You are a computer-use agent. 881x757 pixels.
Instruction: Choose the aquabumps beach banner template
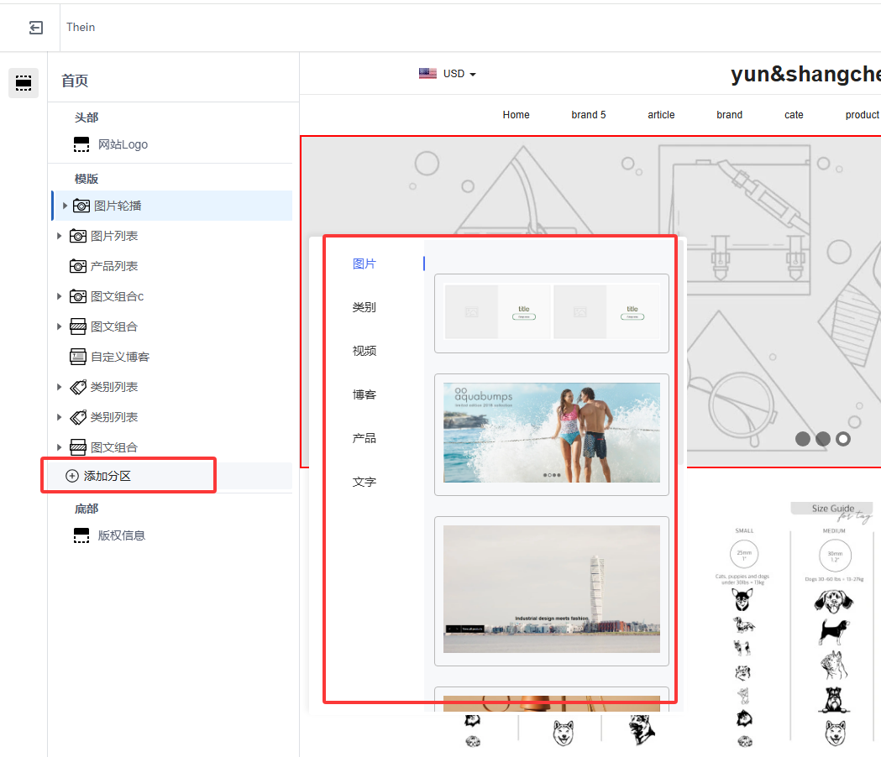[x=551, y=433]
